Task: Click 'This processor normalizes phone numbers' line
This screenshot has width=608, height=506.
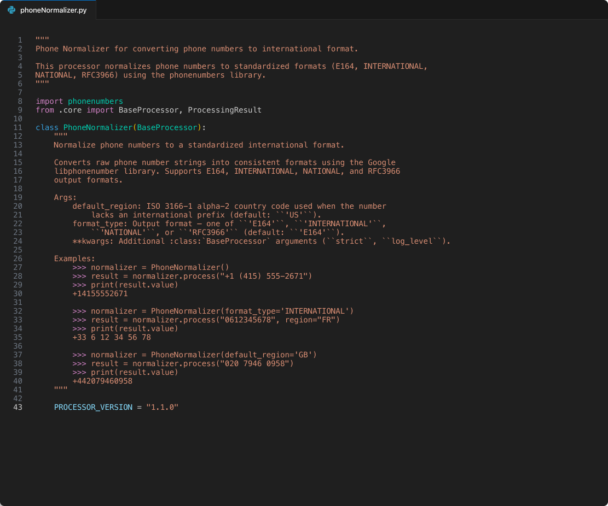Action: click(x=231, y=66)
